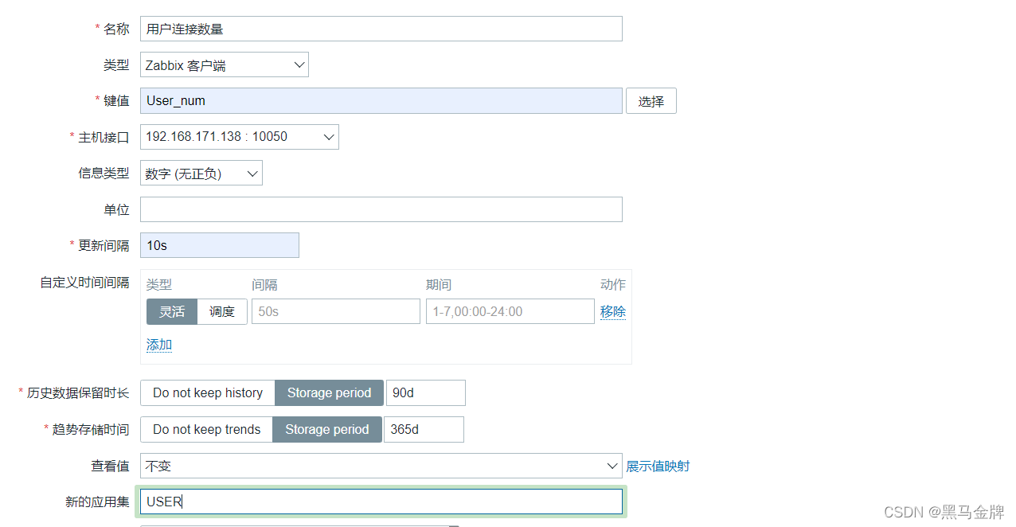The image size is (1016, 527).
Task: Open the 查看值 不变 dropdown
Action: [381, 466]
